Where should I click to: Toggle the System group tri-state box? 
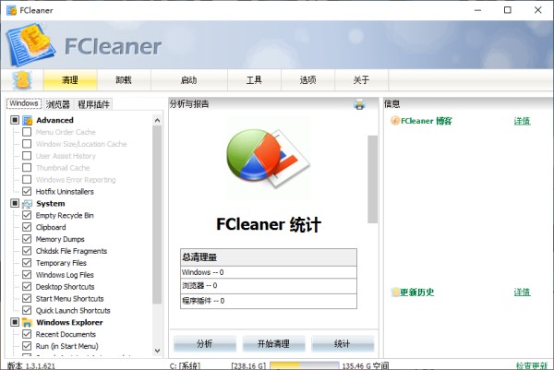[x=15, y=203]
